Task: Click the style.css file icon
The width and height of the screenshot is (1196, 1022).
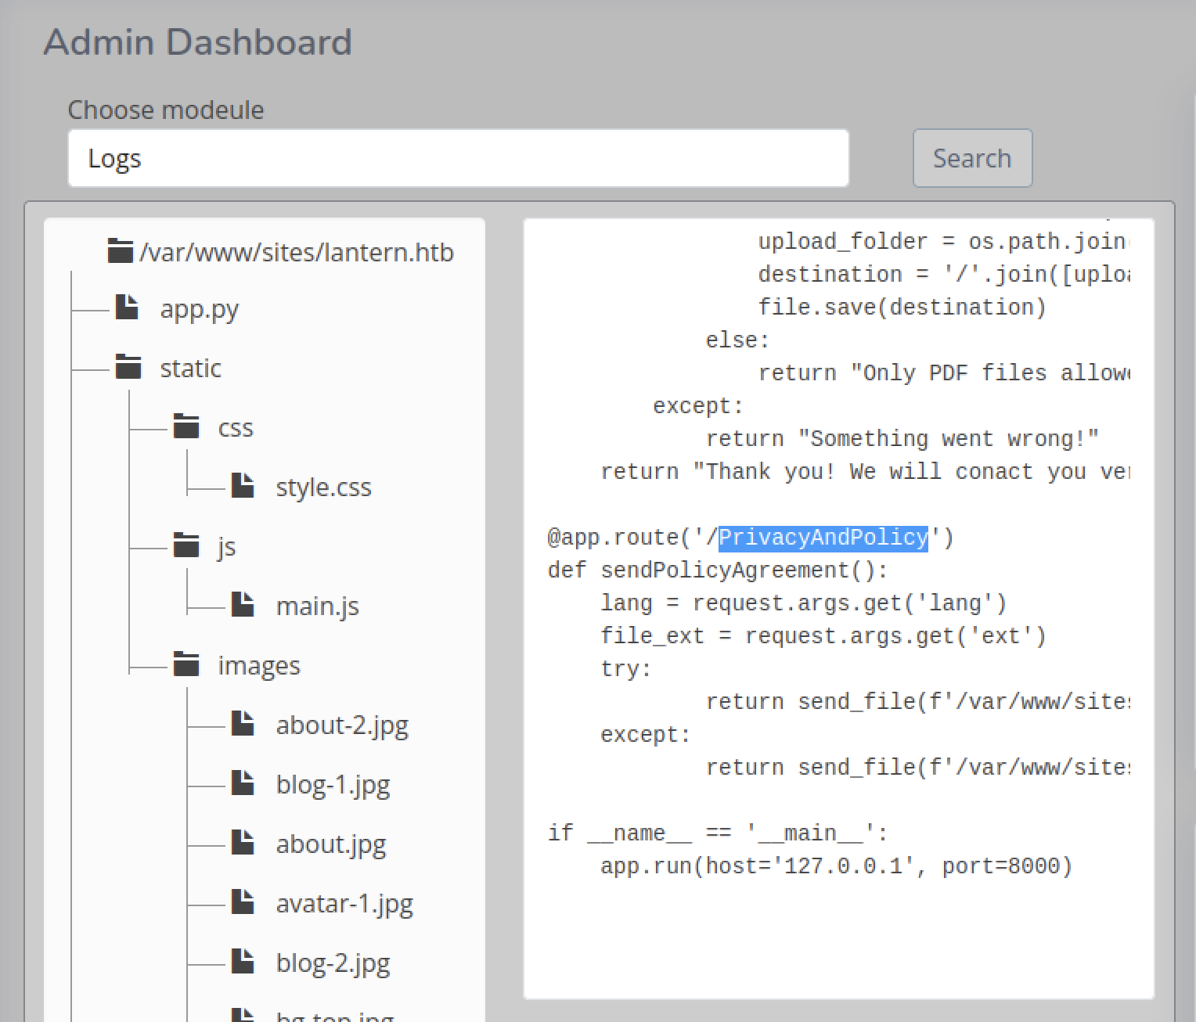Action: click(243, 486)
